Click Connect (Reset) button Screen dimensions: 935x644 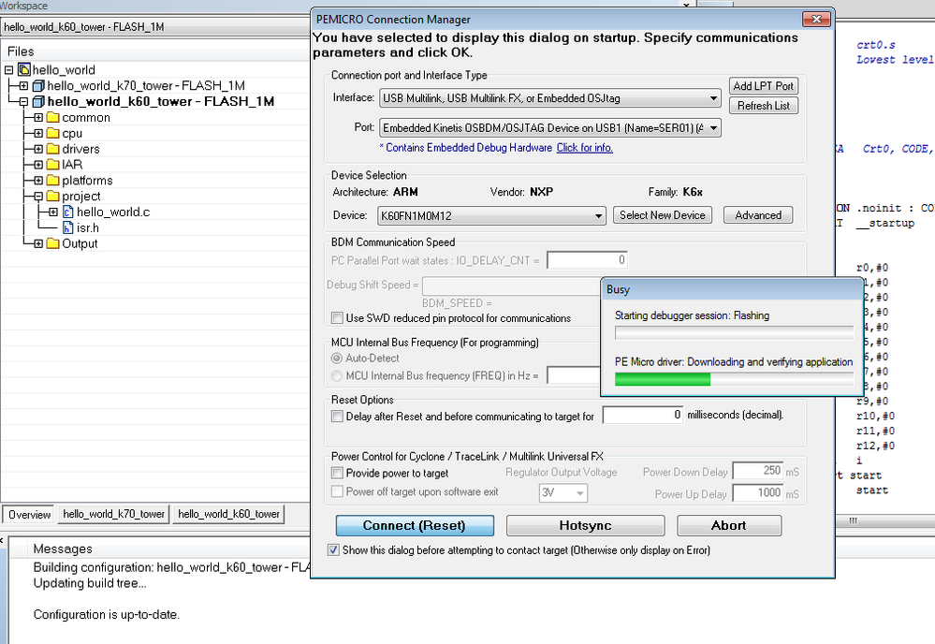tap(415, 525)
